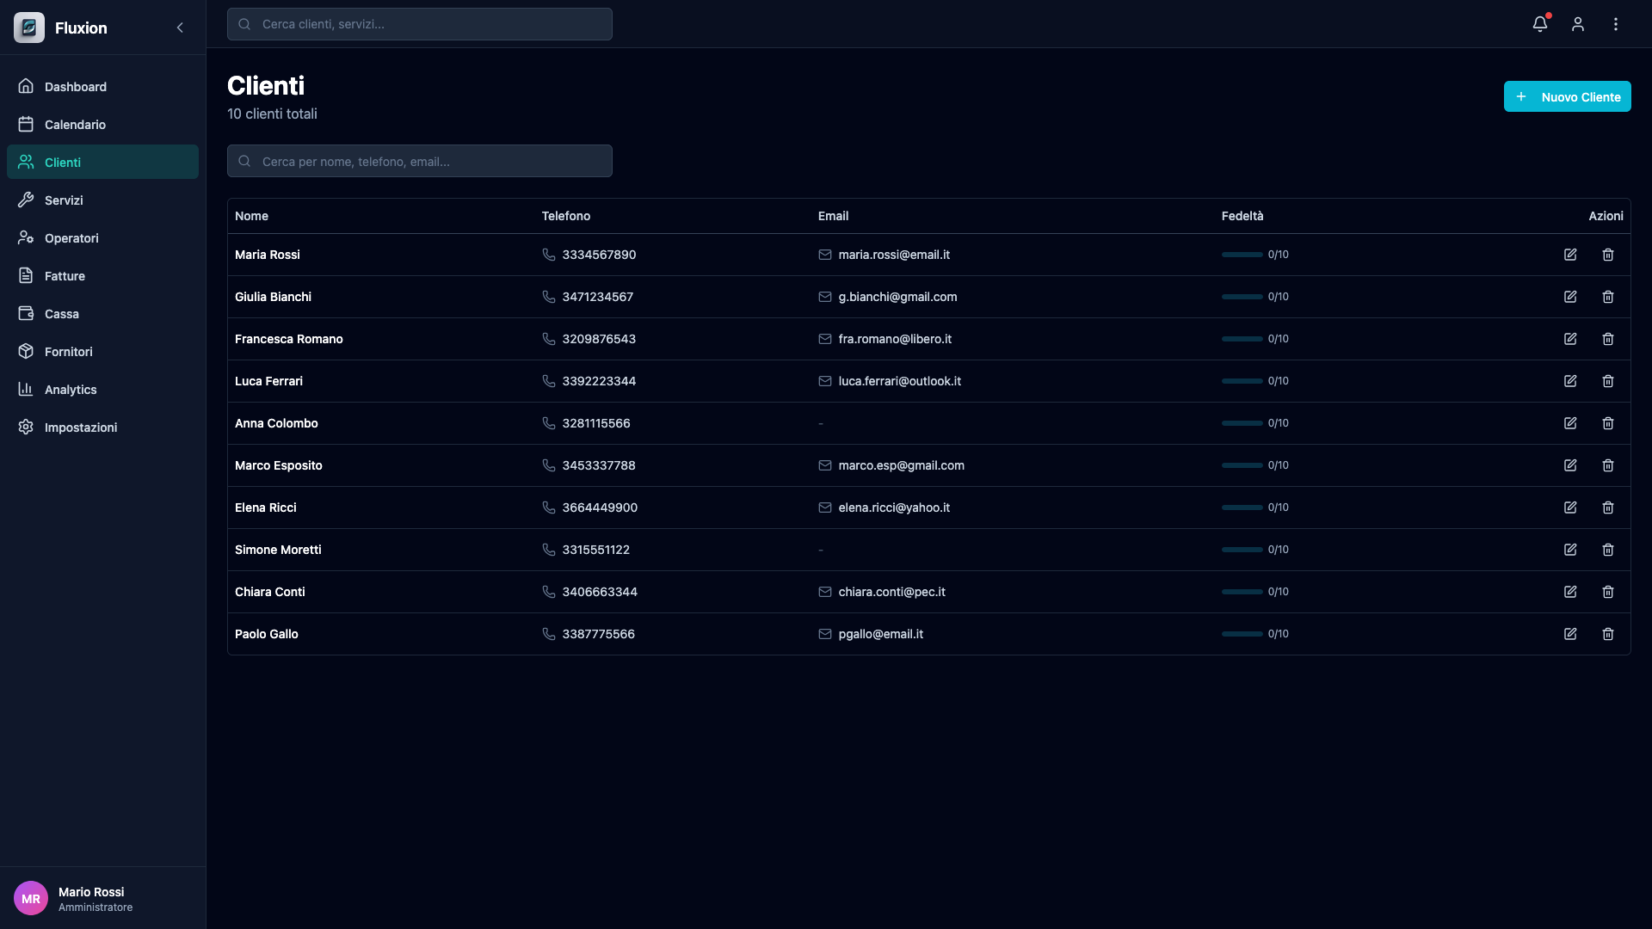Click the Fatture invoice icon
The image size is (1652, 929).
[x=26, y=275]
